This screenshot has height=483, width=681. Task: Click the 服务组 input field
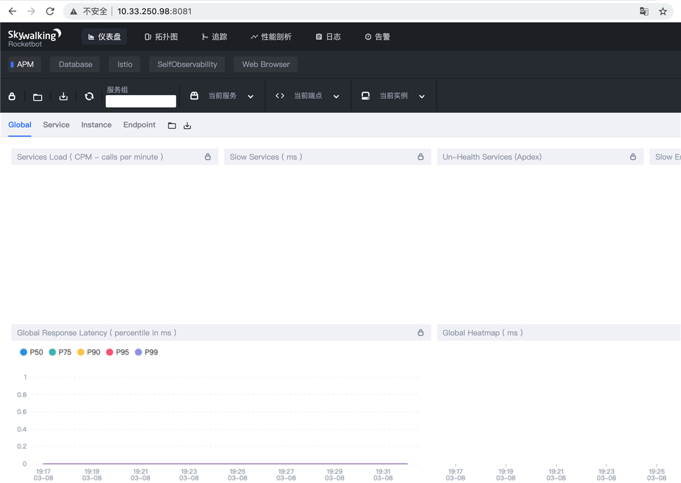[x=141, y=101]
